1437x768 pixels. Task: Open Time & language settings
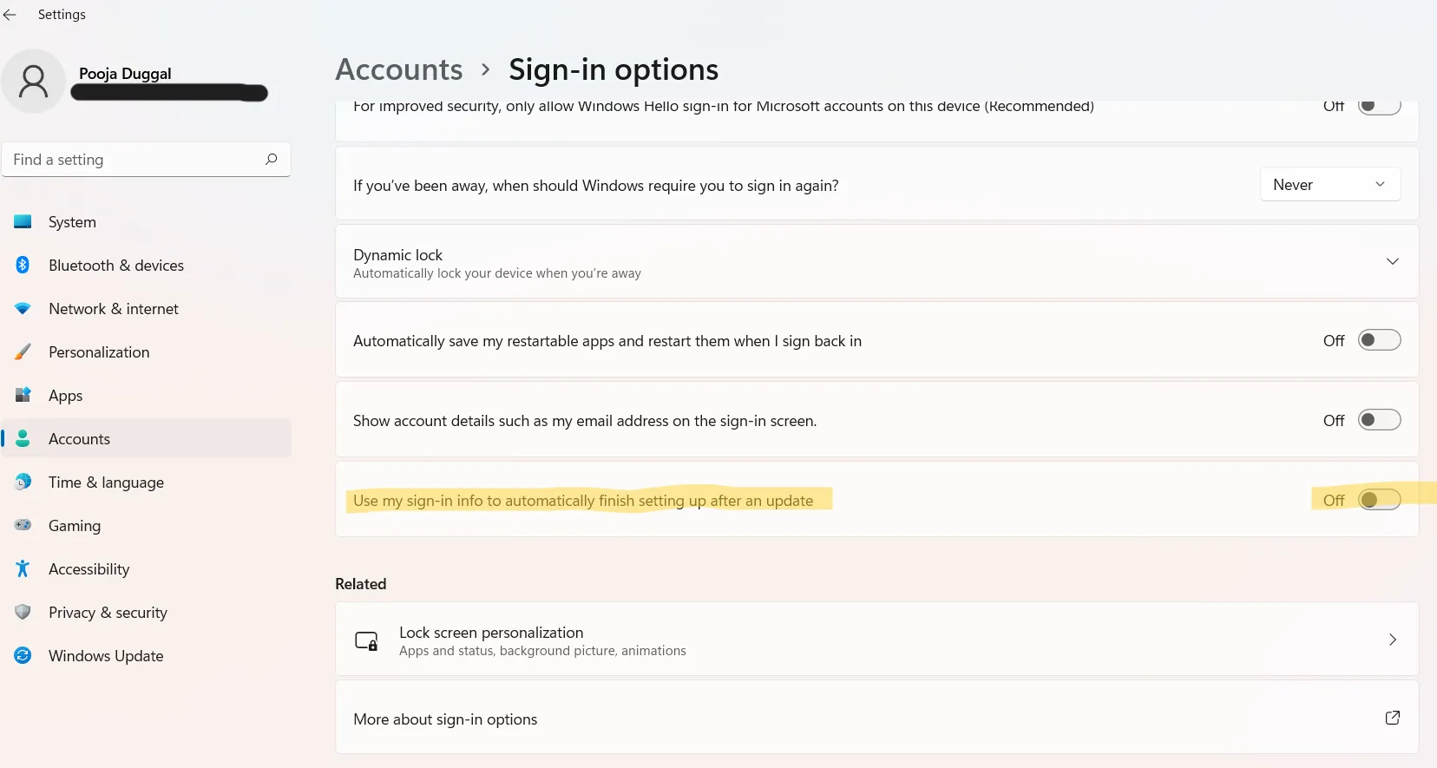[x=106, y=482]
